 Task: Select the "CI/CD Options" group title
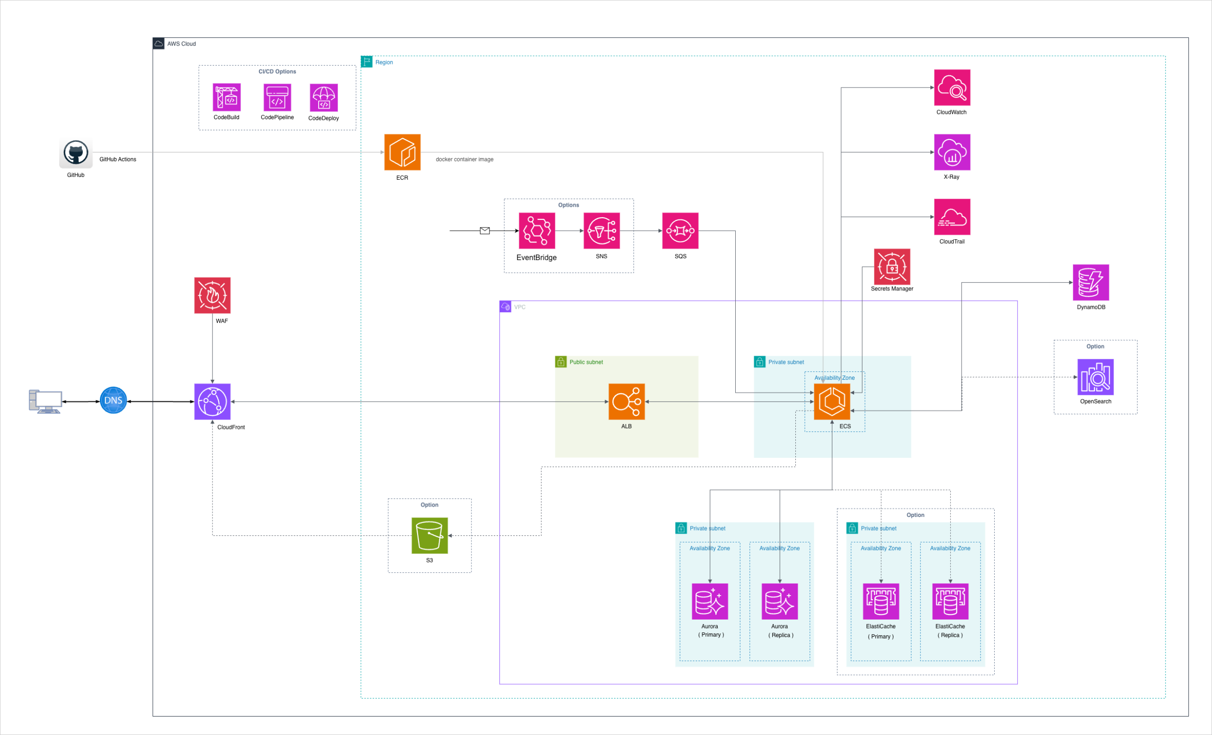[x=277, y=72]
